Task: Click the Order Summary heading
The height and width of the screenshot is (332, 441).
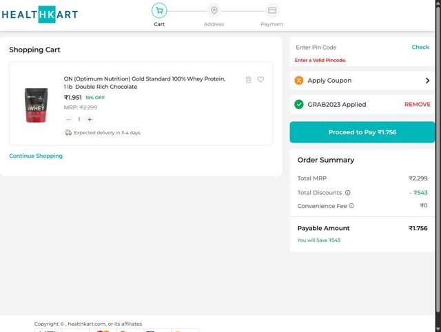Action: (x=326, y=160)
